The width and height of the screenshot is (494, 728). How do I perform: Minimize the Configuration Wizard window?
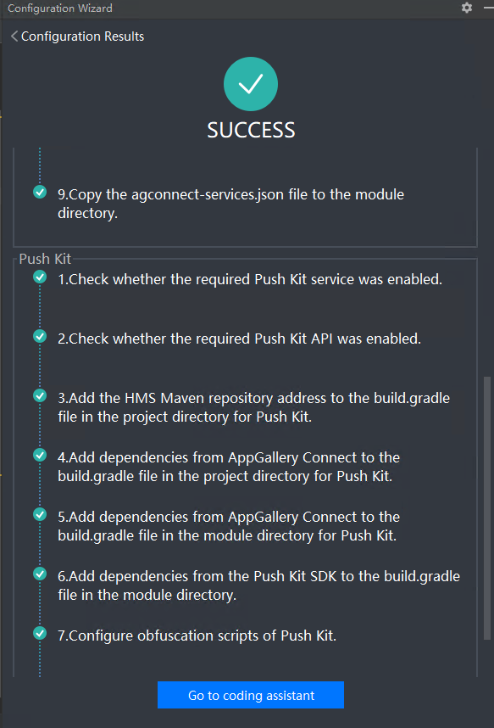coord(488,8)
